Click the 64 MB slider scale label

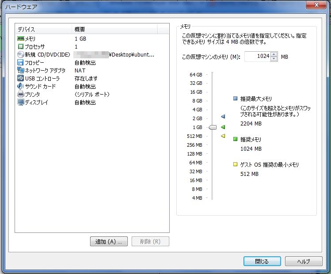point(196,163)
